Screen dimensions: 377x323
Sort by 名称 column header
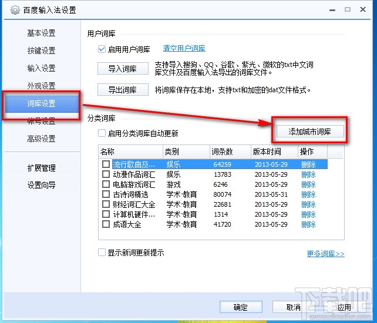click(x=130, y=152)
